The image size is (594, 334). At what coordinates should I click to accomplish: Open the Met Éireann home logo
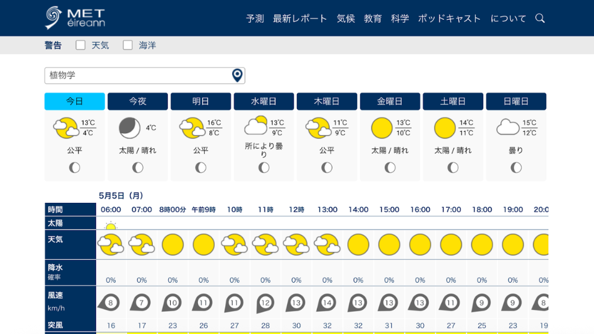(x=75, y=18)
